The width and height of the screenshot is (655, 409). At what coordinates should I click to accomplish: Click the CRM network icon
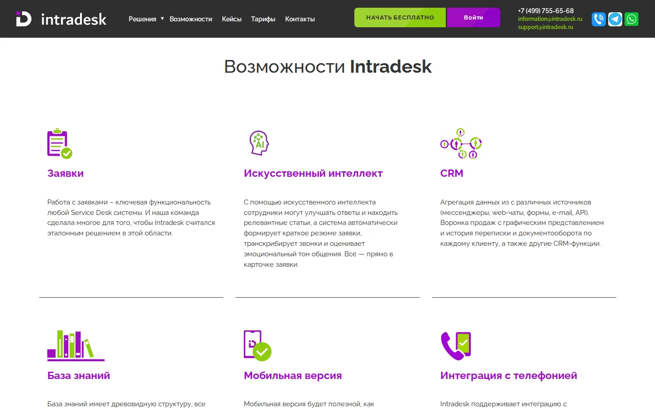click(x=461, y=144)
